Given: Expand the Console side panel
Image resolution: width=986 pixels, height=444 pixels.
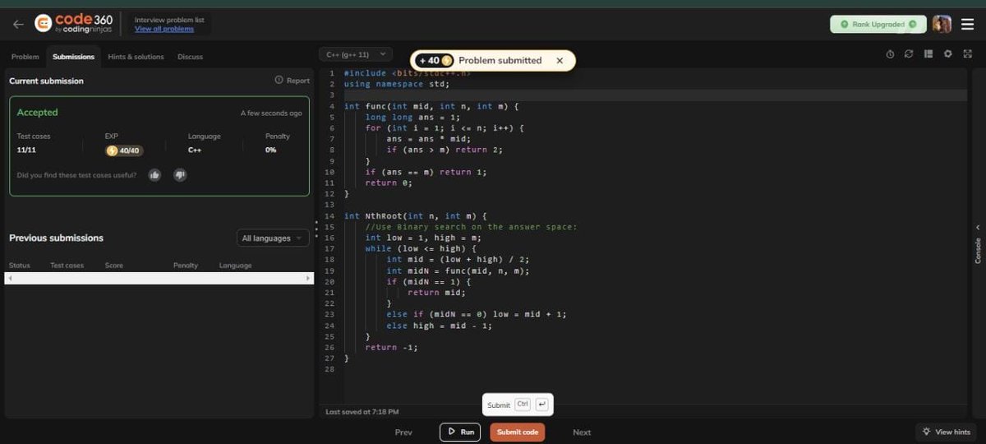Looking at the screenshot, I should [978, 245].
